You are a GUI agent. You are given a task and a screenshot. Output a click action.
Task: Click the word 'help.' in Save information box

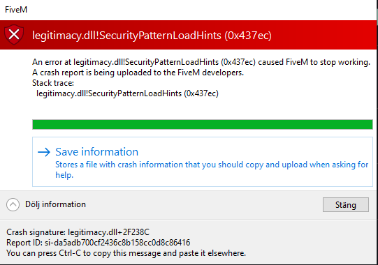[x=64, y=175]
